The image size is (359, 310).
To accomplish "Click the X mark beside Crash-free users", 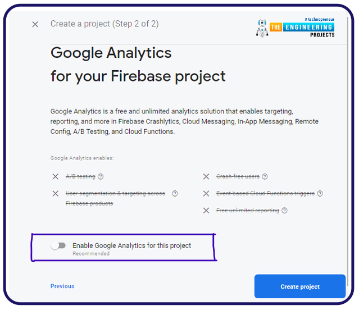I will pos(206,176).
